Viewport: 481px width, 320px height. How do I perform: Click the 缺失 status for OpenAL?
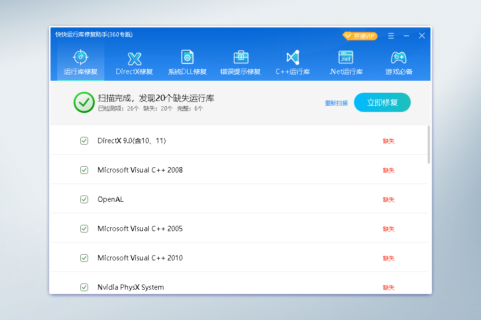click(x=388, y=199)
